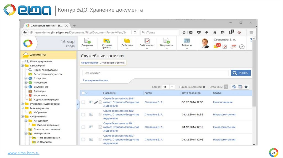Click the table settings gear icon
This screenshot has height=158, width=283.
click(246, 87)
